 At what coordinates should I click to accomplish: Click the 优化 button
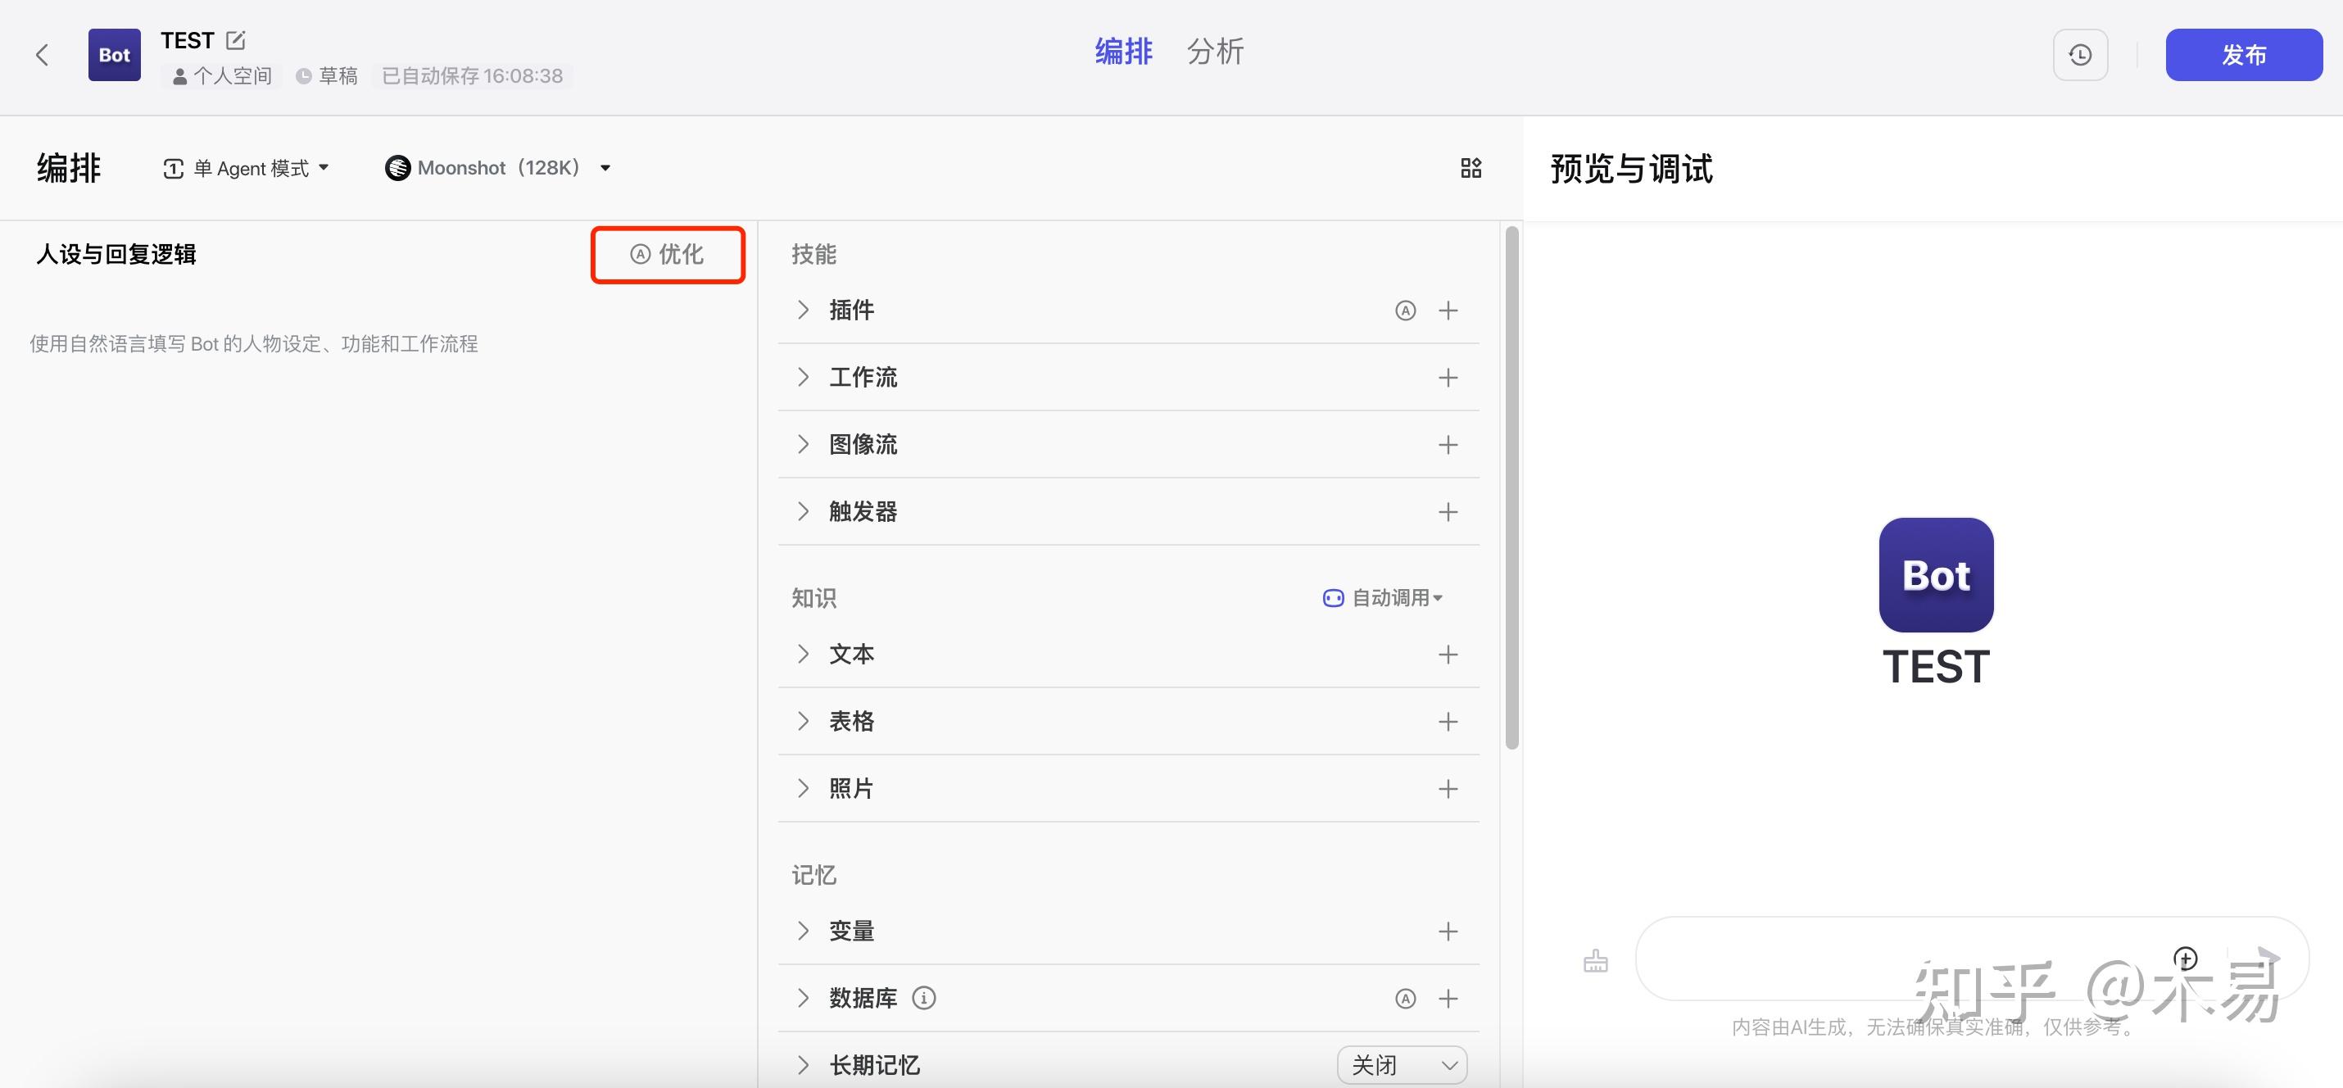click(668, 255)
